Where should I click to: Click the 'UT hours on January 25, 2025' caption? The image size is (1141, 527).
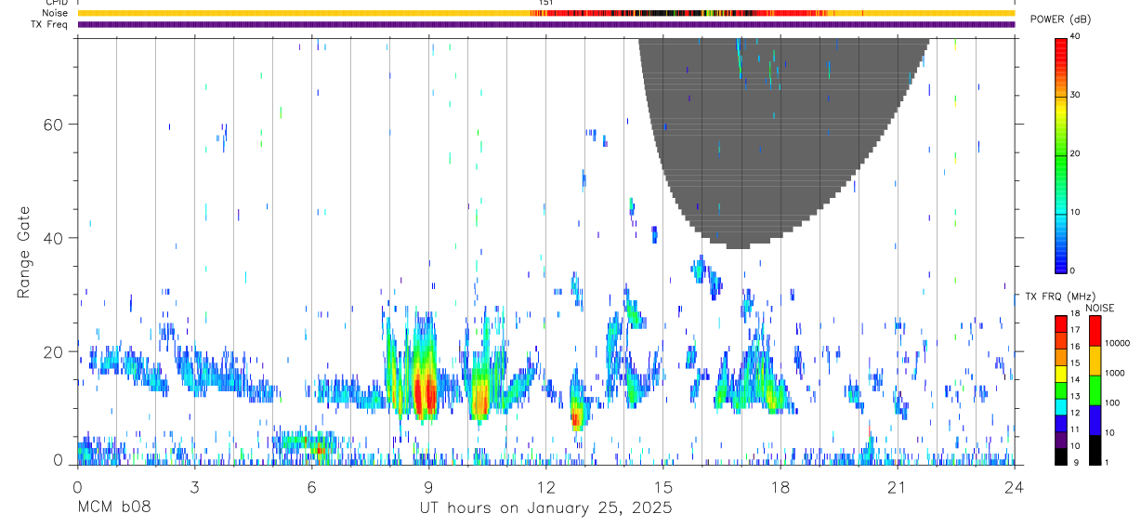[x=545, y=508]
